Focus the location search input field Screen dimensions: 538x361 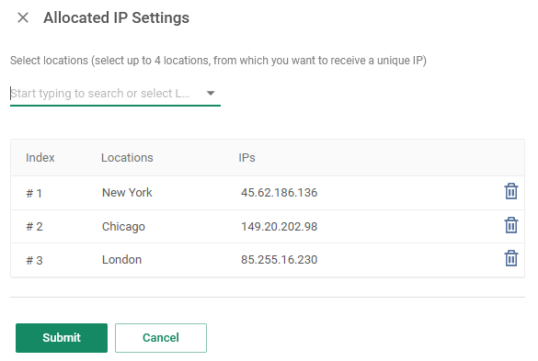(107, 94)
